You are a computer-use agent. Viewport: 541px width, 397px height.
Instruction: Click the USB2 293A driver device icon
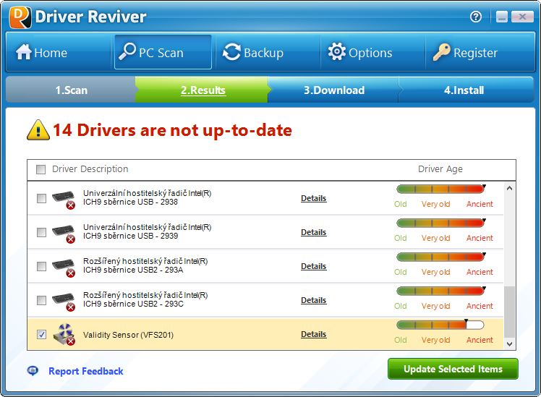pos(64,268)
